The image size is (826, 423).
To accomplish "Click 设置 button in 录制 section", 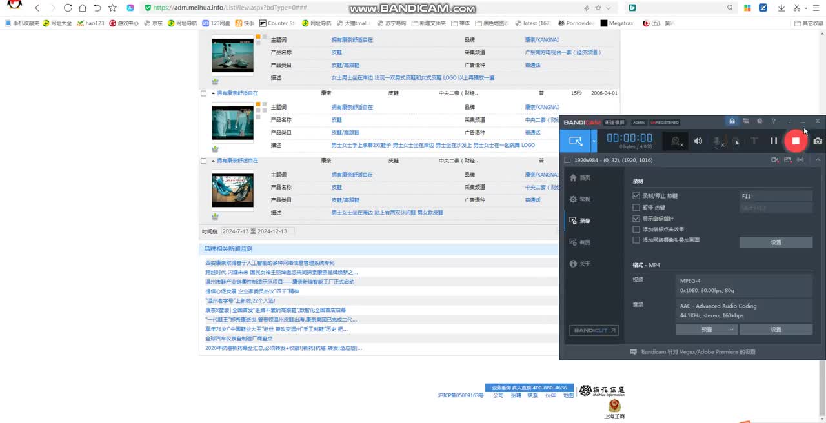I will (776, 242).
